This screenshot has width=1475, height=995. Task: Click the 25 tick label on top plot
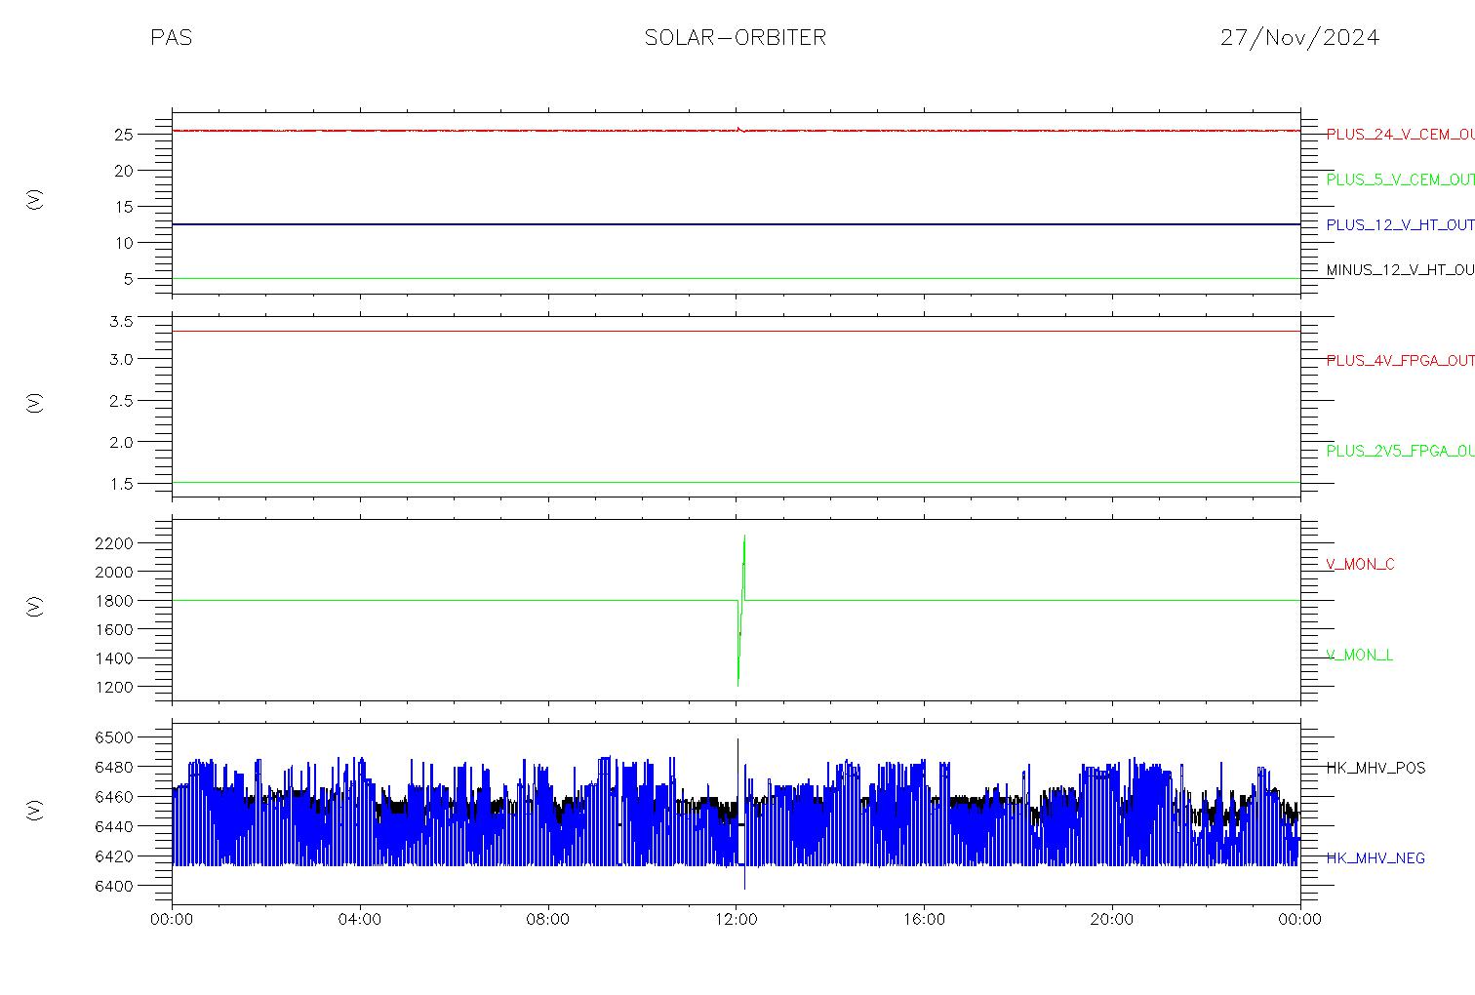coord(122,135)
